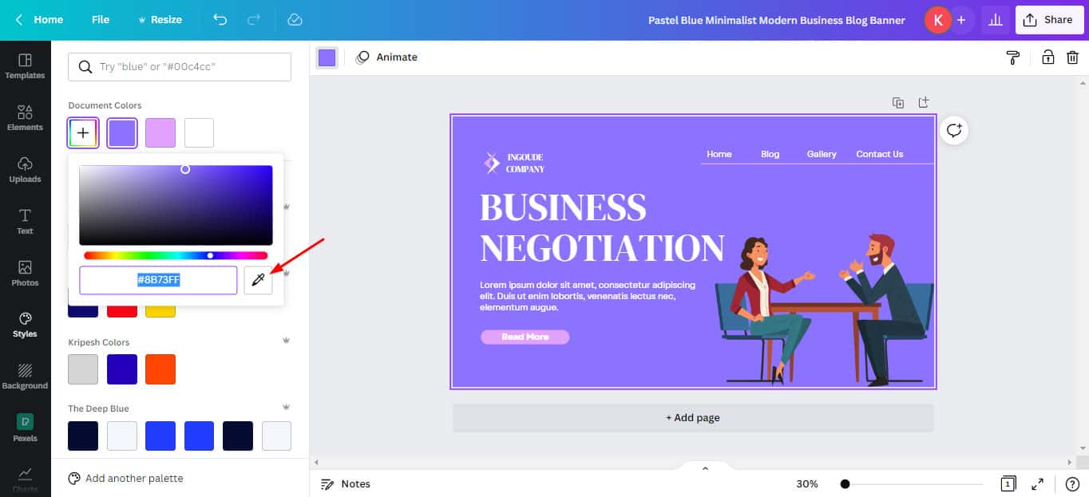
Task: Click the duplicate page icon above the canvas
Action: tap(898, 103)
